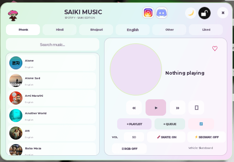Switch to the Hindi tab
234x162 pixels.
[x=60, y=30]
